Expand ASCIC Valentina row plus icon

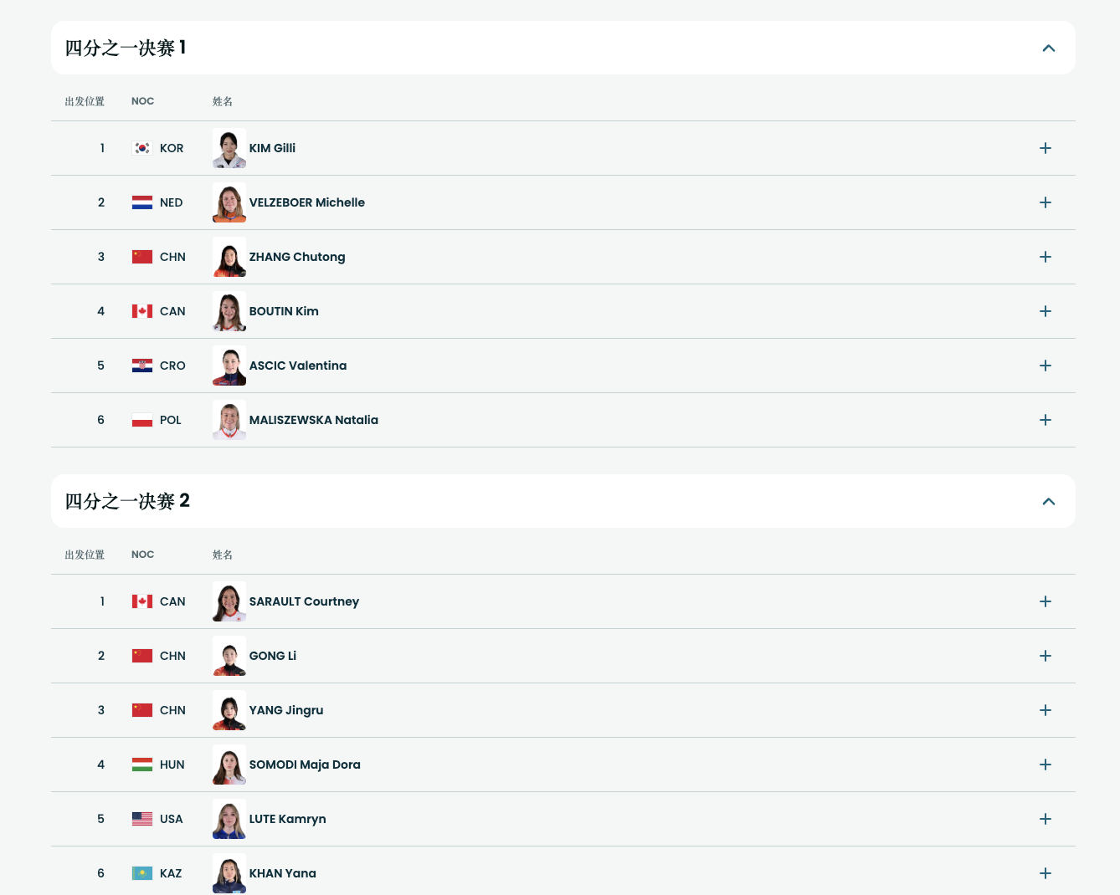point(1045,366)
